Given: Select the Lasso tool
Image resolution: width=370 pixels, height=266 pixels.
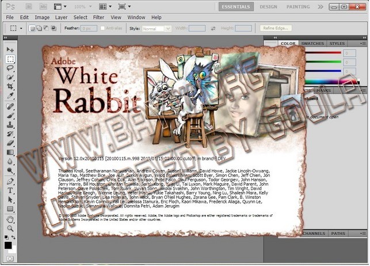Looking at the screenshot, I should point(10,68).
